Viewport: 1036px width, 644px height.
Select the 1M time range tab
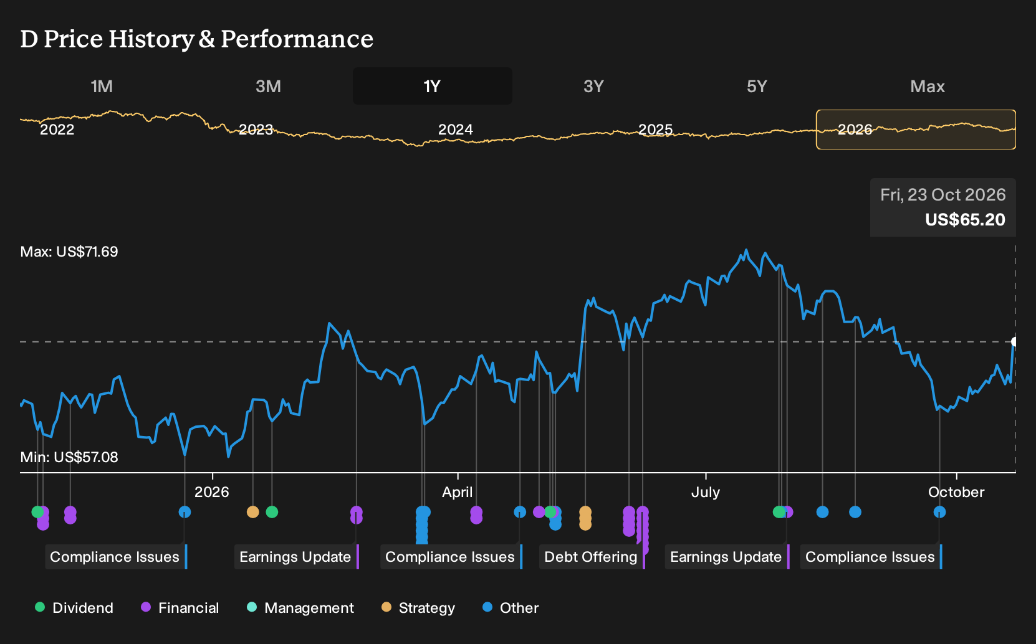pos(102,86)
